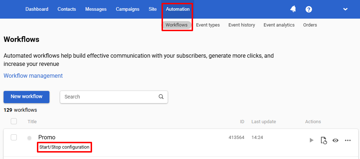Open the notifications bell
The width and height of the screenshot is (360, 159).
click(x=293, y=9)
